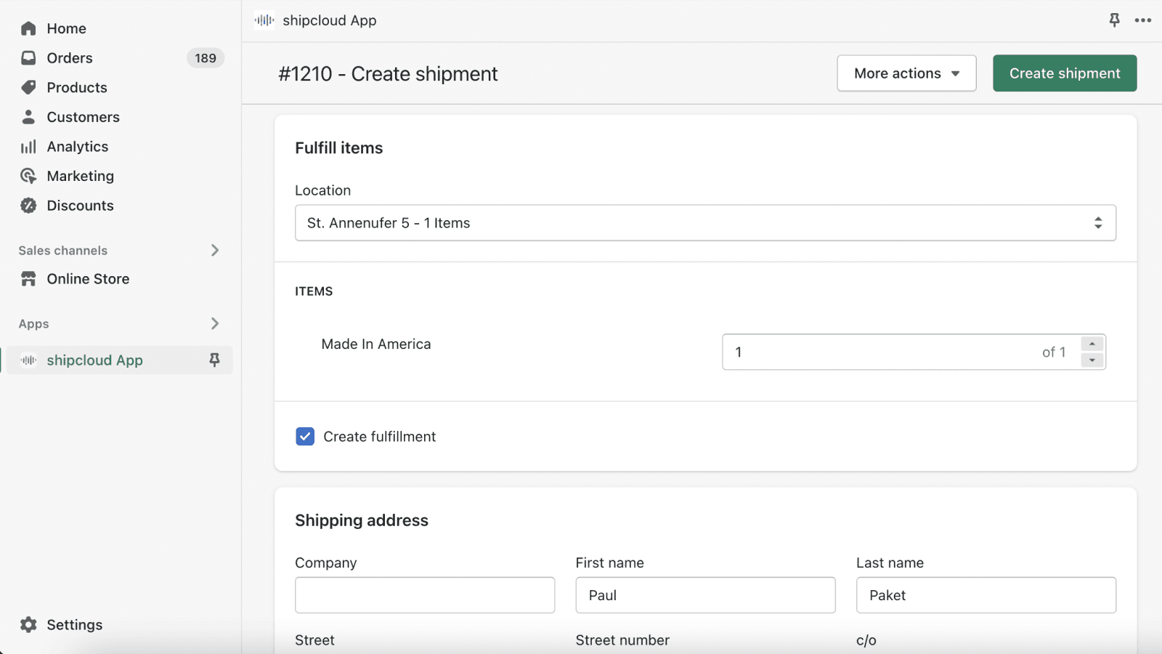
Task: Increase Made In America quantity with up stepper
Action: (1092, 344)
